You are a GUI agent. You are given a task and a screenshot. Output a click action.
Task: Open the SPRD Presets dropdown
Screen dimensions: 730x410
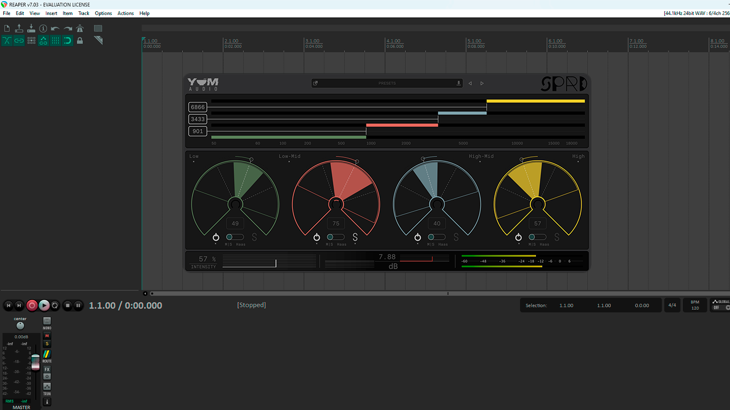[387, 83]
